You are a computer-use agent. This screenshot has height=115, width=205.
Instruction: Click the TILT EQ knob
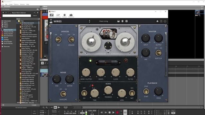[130, 73]
